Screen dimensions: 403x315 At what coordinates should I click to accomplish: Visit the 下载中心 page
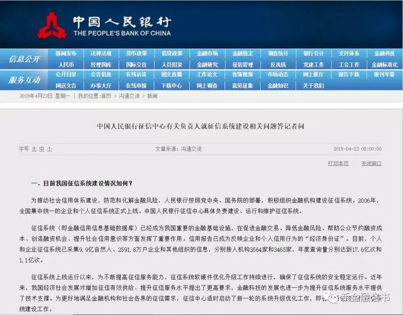pos(172,86)
